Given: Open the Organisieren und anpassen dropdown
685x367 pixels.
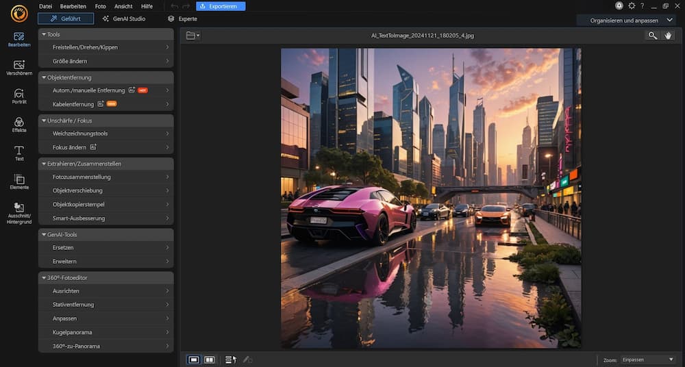Looking at the screenshot, I should pyautogui.click(x=626, y=20).
